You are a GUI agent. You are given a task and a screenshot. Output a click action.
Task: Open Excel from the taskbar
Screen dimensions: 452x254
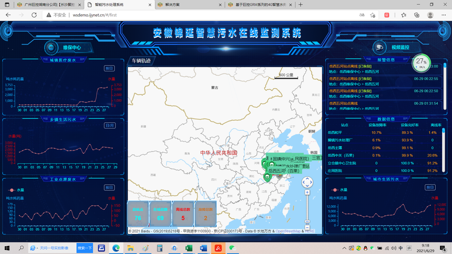pos(189,248)
